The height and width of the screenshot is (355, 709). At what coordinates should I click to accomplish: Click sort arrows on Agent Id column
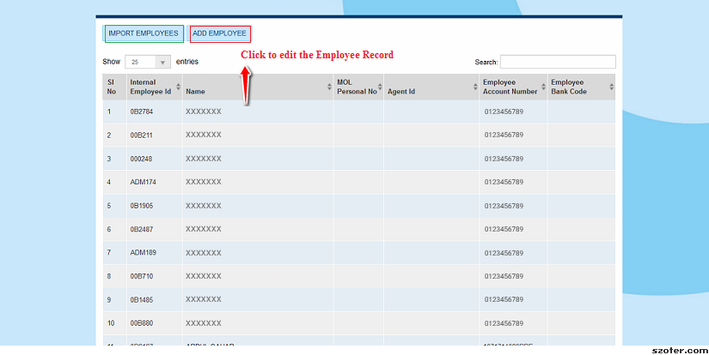click(475, 87)
